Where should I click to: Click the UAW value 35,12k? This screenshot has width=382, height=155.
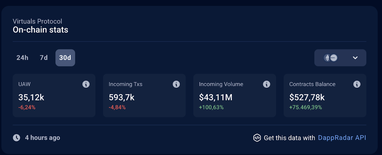pyautogui.click(x=31, y=97)
